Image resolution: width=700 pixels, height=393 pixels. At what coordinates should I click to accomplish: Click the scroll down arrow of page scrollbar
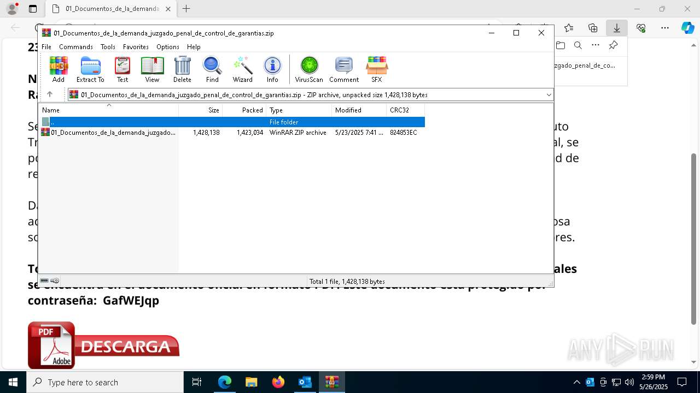coord(693,362)
